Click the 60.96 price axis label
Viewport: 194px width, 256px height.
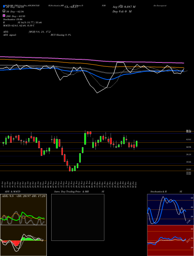click(x=189, y=147)
